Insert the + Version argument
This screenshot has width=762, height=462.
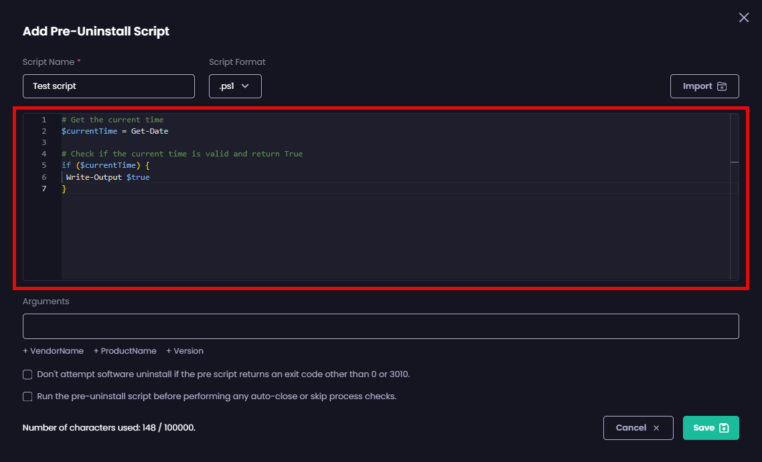pyautogui.click(x=185, y=351)
